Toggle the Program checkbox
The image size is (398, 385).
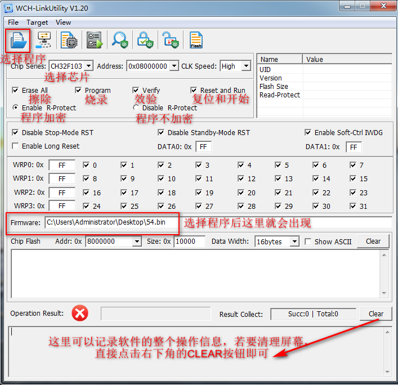(78, 90)
